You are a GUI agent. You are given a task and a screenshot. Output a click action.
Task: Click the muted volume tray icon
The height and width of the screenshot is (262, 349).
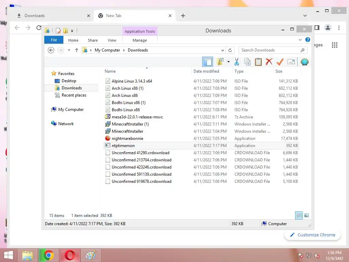(x=317, y=256)
